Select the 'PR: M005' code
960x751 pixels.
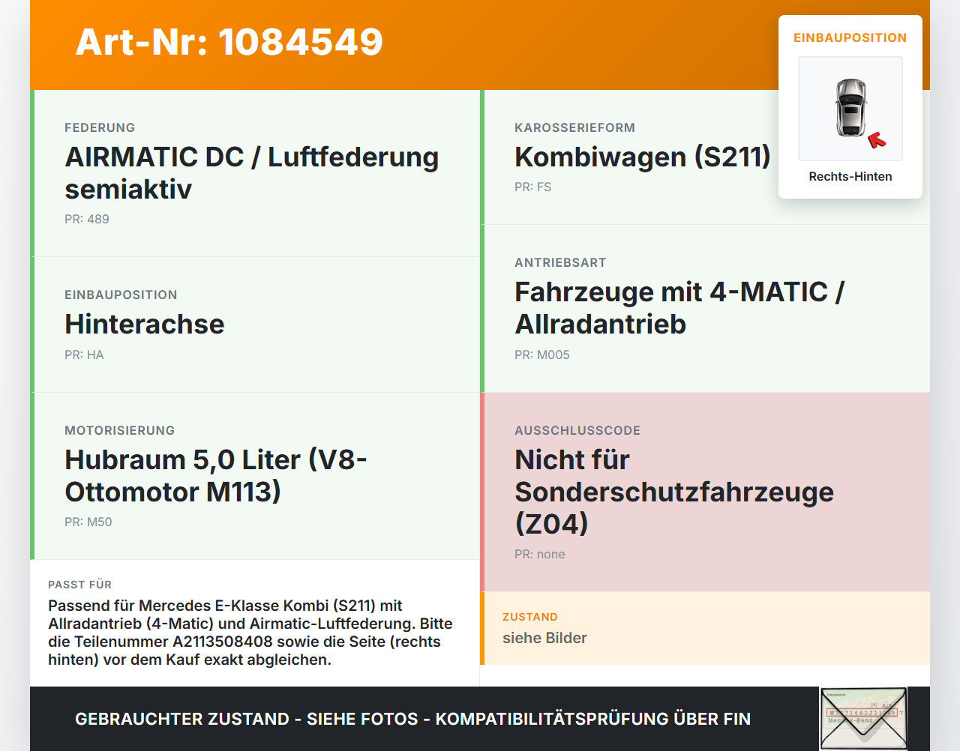[542, 355]
